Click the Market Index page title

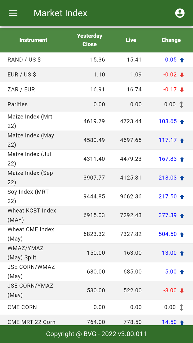(x=60, y=13)
